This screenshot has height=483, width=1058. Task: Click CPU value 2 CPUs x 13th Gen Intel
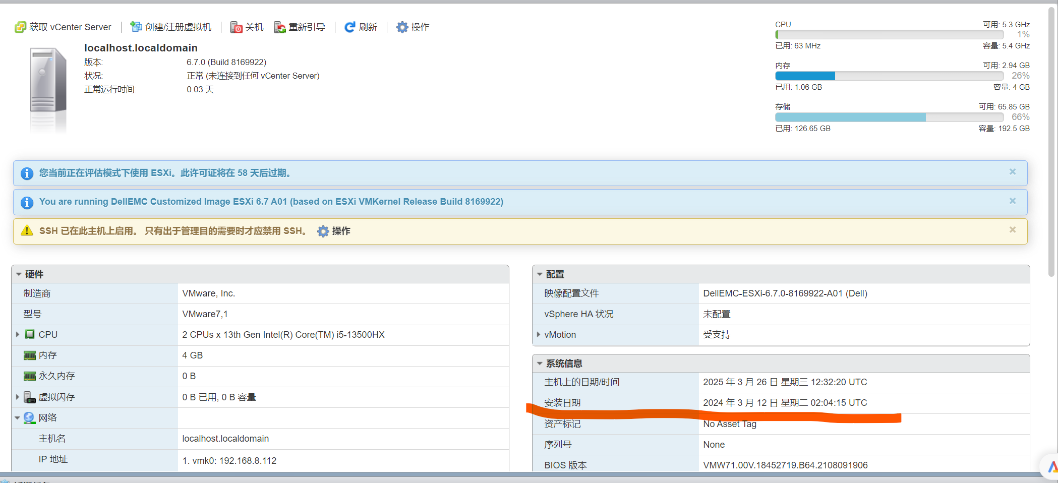coord(283,335)
